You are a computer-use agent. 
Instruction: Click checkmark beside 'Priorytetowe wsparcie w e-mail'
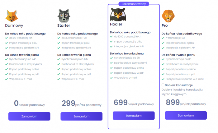[163, 79]
